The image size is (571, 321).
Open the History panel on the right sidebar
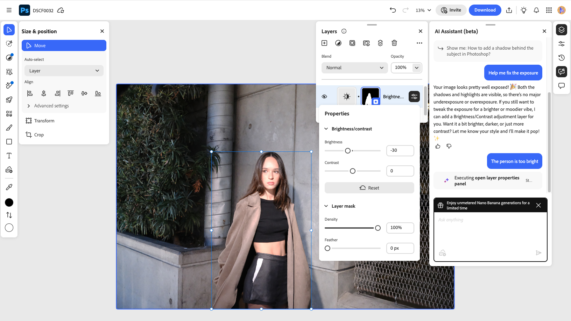click(561, 57)
